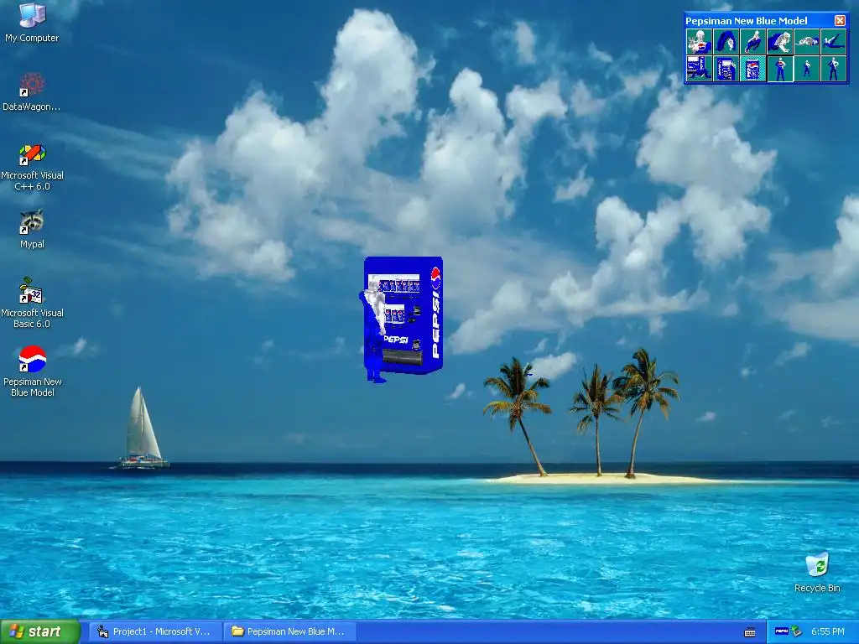Select the standing Pepsiman hands-on-hips front pose
The image size is (859, 644).
[x=779, y=69]
